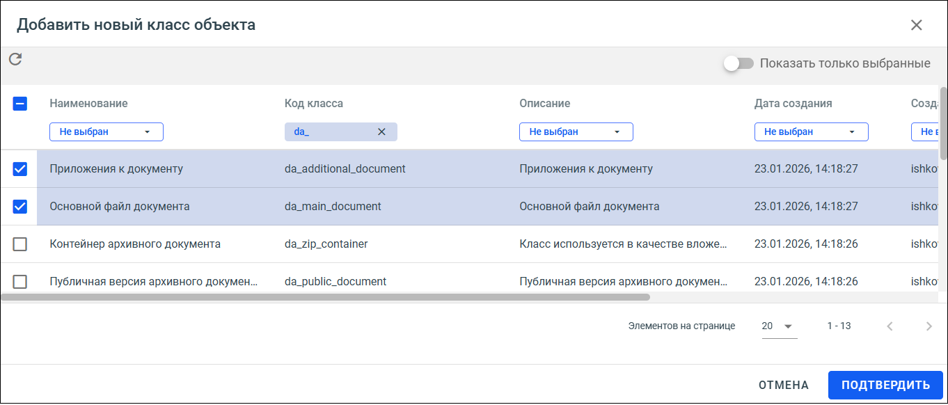The width and height of the screenshot is (948, 405).
Task: Uncheck Приложения к документу row checkbox
Action: pyautogui.click(x=20, y=168)
